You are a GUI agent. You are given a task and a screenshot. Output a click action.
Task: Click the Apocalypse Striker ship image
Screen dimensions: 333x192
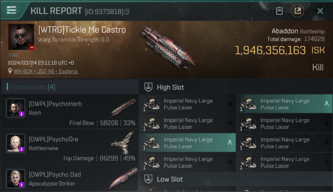pos(123,178)
